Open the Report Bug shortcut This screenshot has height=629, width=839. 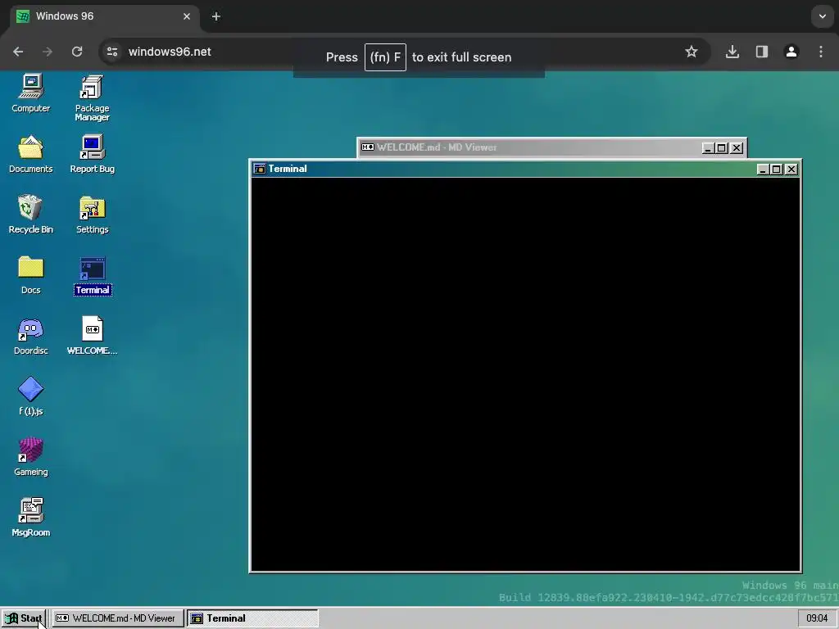(x=92, y=154)
